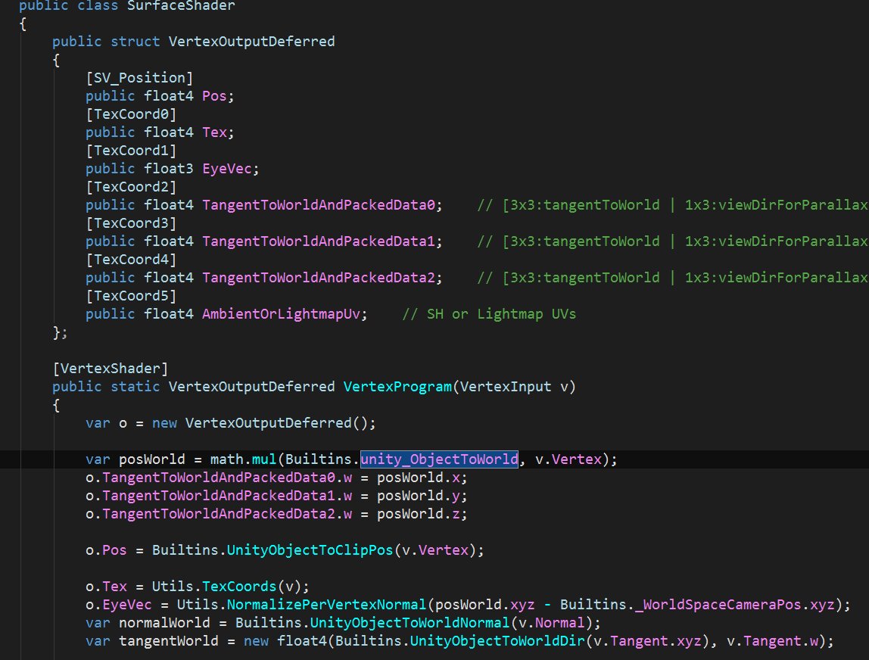Click posWorld.y assignment value
This screenshot has width=869, height=660.
point(419,496)
